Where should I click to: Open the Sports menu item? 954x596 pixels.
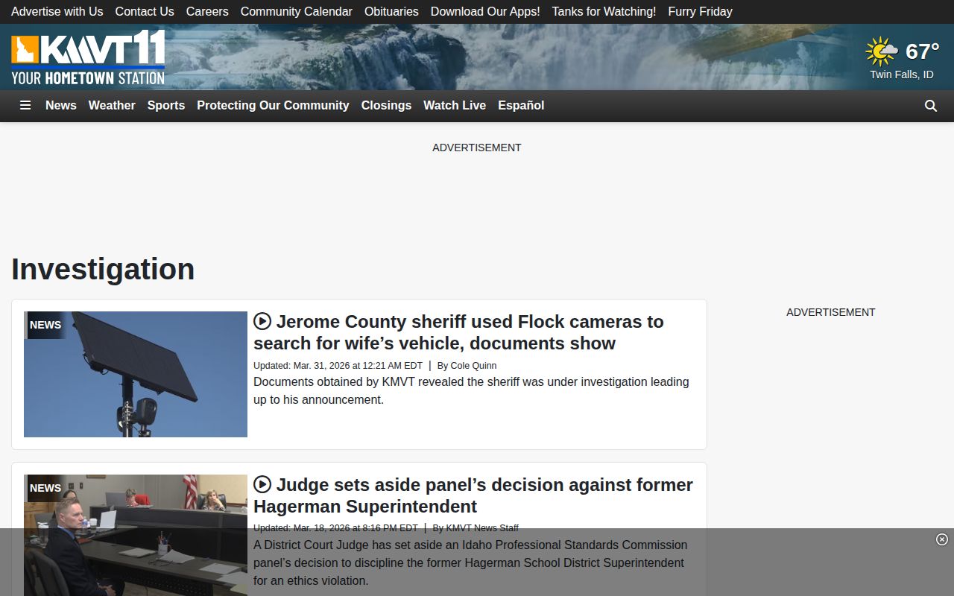click(166, 106)
